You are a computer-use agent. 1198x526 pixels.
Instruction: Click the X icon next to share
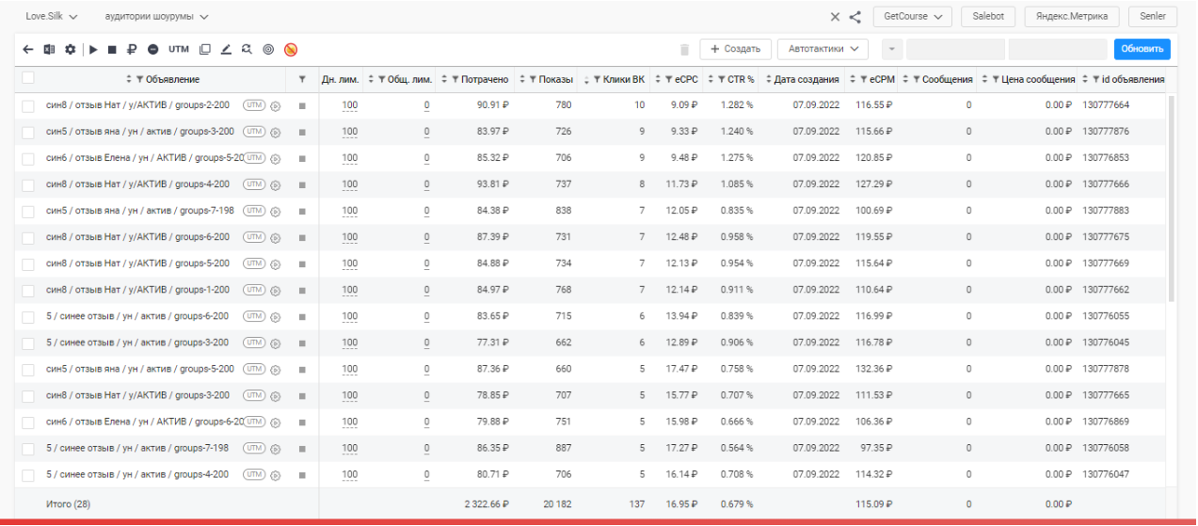click(x=835, y=16)
